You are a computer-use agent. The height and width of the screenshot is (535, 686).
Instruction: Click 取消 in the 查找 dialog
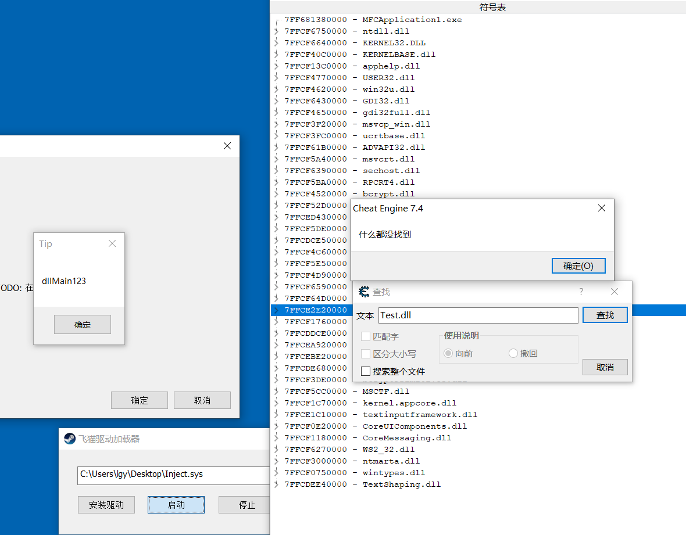tap(605, 367)
